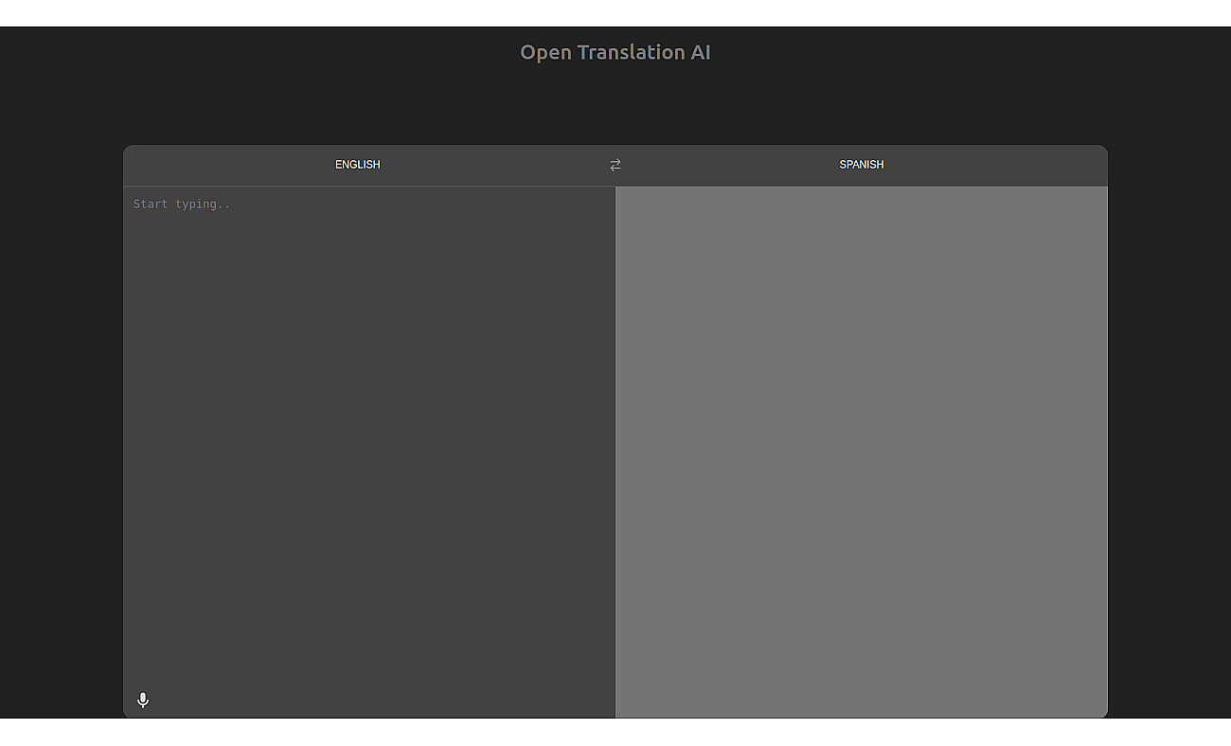The height and width of the screenshot is (746, 1231).
Task: Focus the 'Start typing..' text input
Action: pyautogui.click(x=369, y=435)
